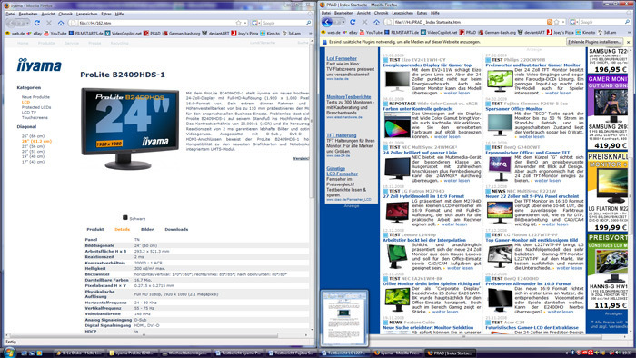This screenshot has width=636, height=358.
Task: Switch to the Bilder tab on the iiyama page
Action: click(147, 230)
